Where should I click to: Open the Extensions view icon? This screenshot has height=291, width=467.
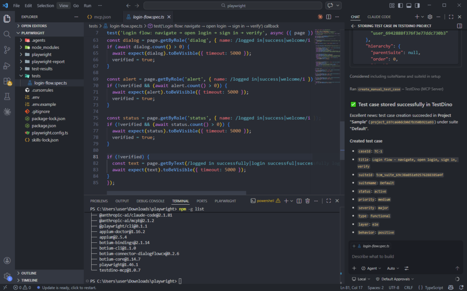pyautogui.click(x=7, y=81)
